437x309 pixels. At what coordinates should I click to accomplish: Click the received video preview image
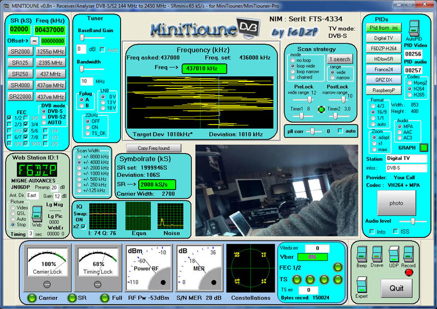[x=277, y=191]
